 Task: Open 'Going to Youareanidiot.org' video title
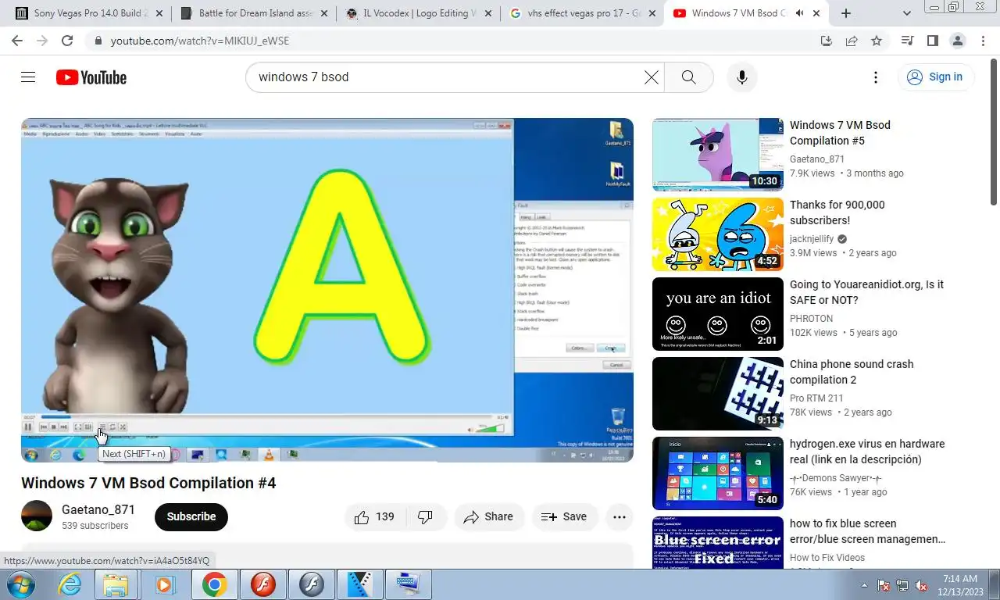[866, 292]
